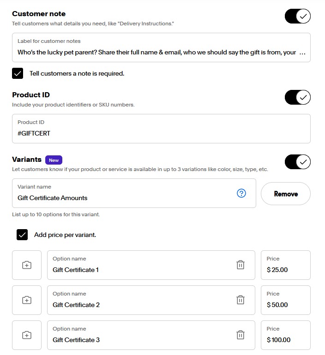Viewport: 325px width, 355px height.
Task: Remove the Gift Certificate Amounts variant
Action: [x=286, y=194]
